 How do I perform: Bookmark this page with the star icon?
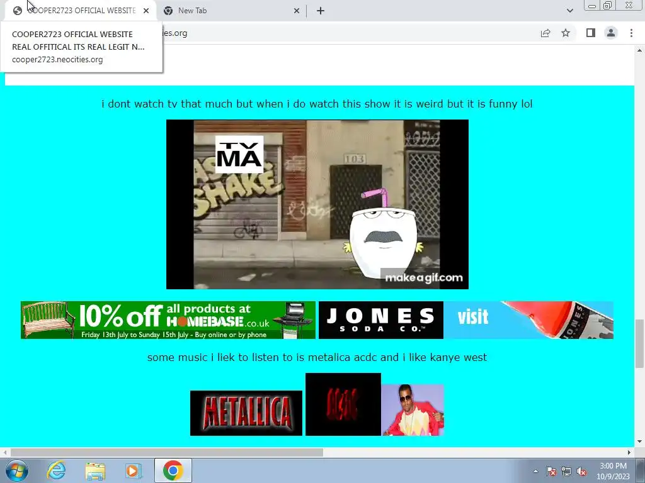[566, 33]
